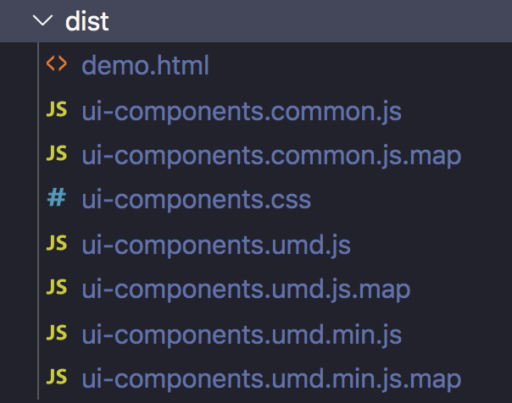Select the dist folder name
The height and width of the screenshot is (403, 512).
coord(87,20)
